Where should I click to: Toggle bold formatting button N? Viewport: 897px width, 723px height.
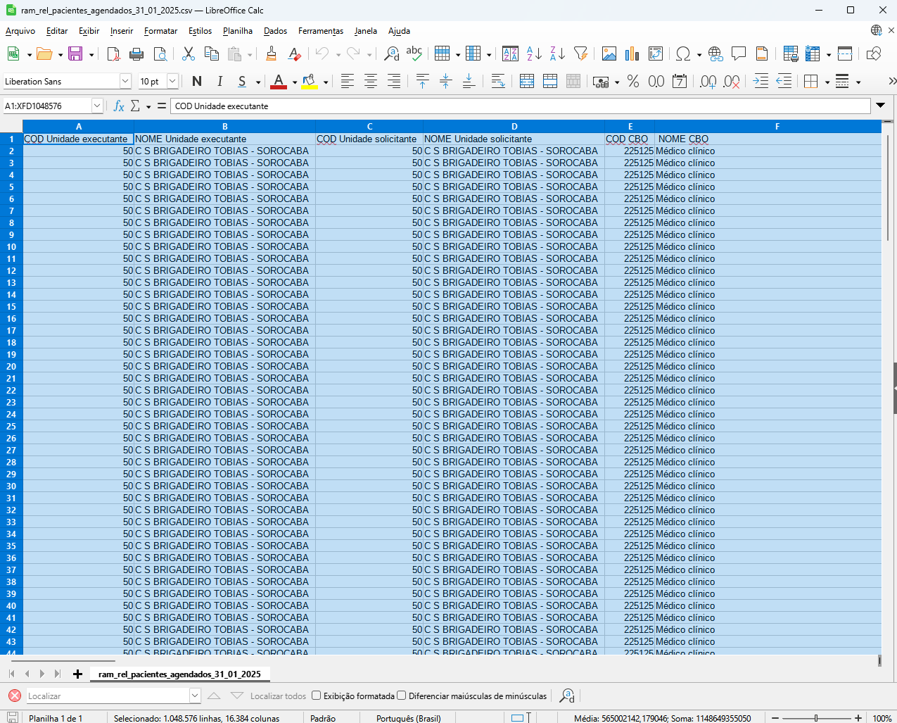[197, 82]
